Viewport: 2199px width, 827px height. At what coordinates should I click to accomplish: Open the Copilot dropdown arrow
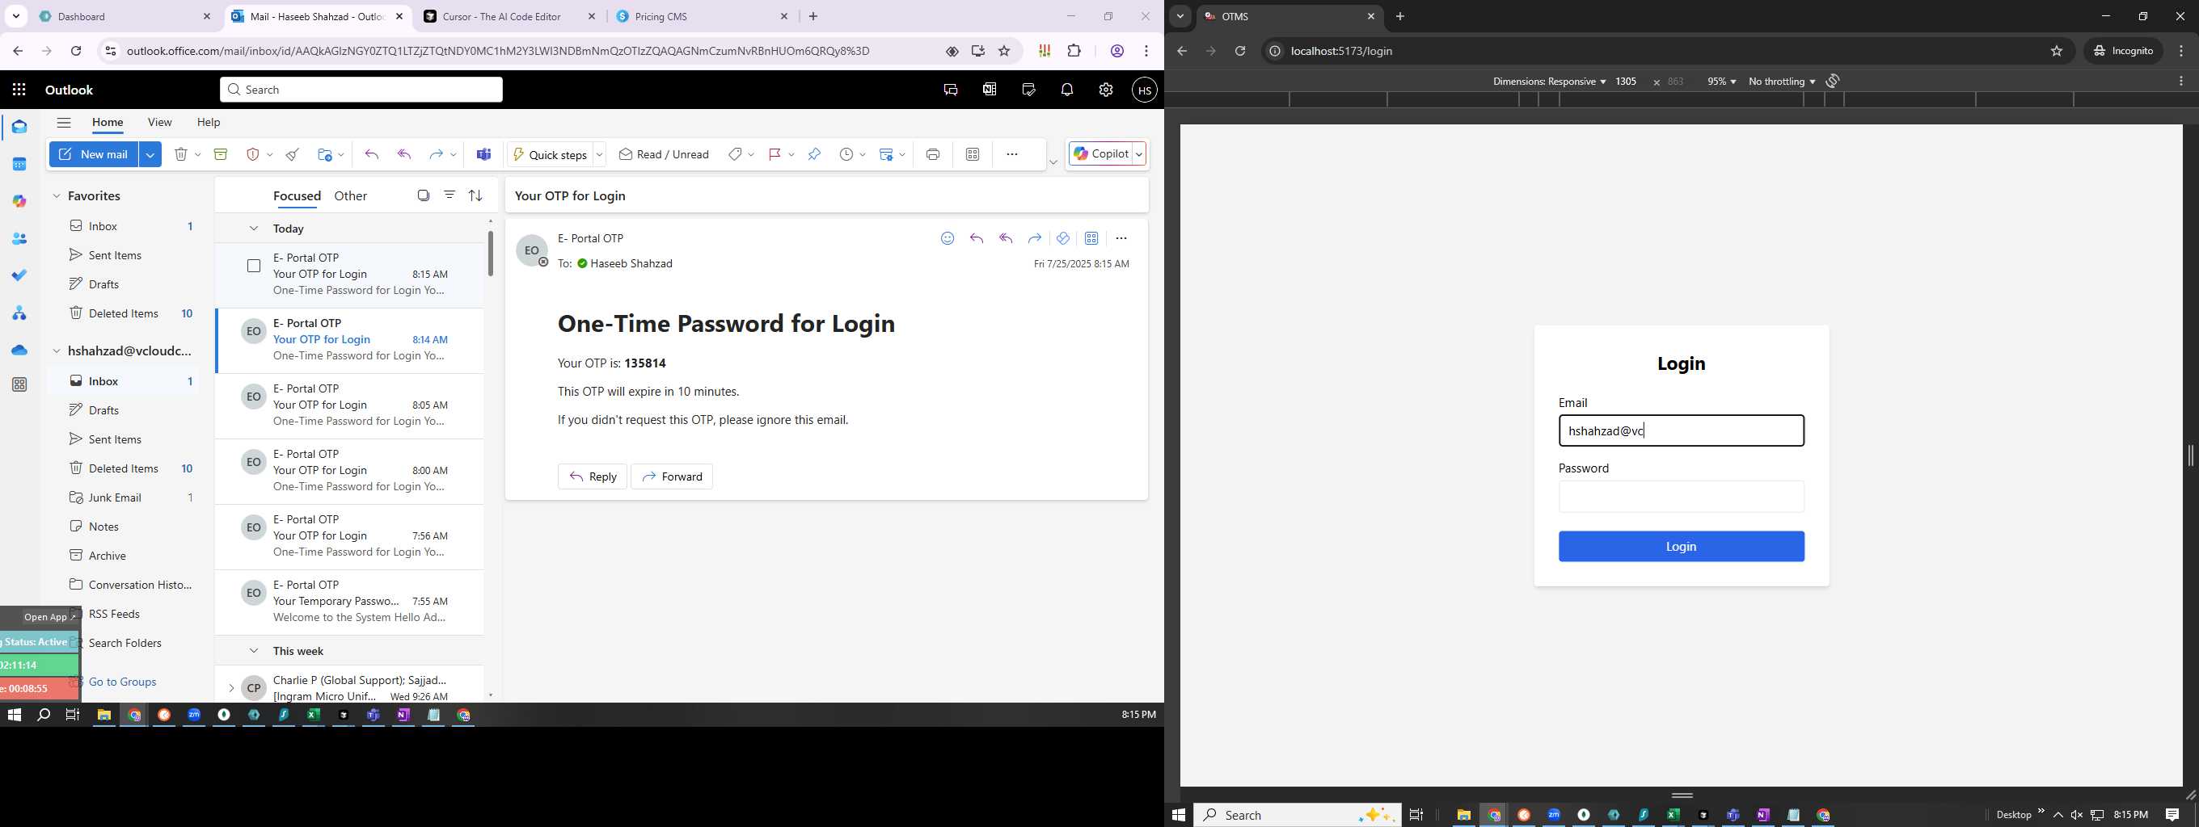coord(1139,154)
